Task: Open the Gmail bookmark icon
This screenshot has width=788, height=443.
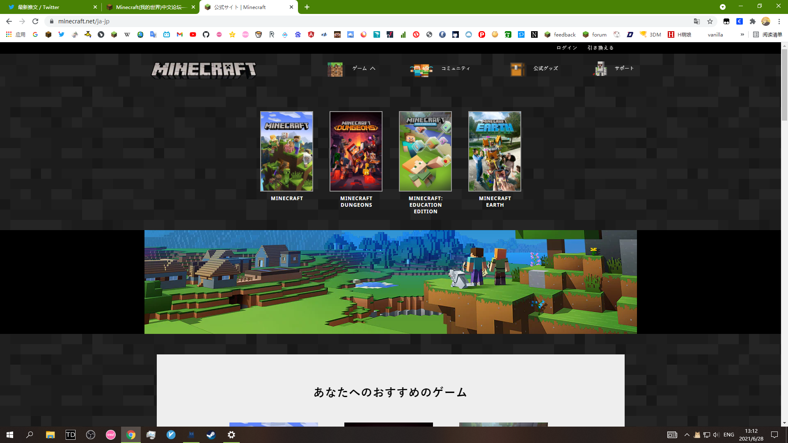Action: [180, 34]
